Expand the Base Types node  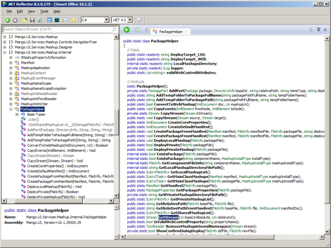(18, 114)
